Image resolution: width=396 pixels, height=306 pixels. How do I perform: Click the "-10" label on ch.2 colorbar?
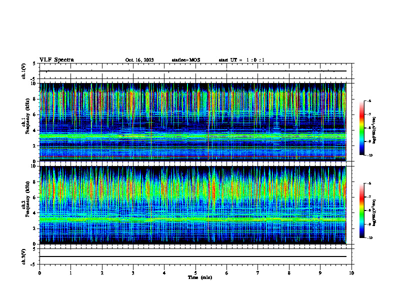tap(369, 238)
